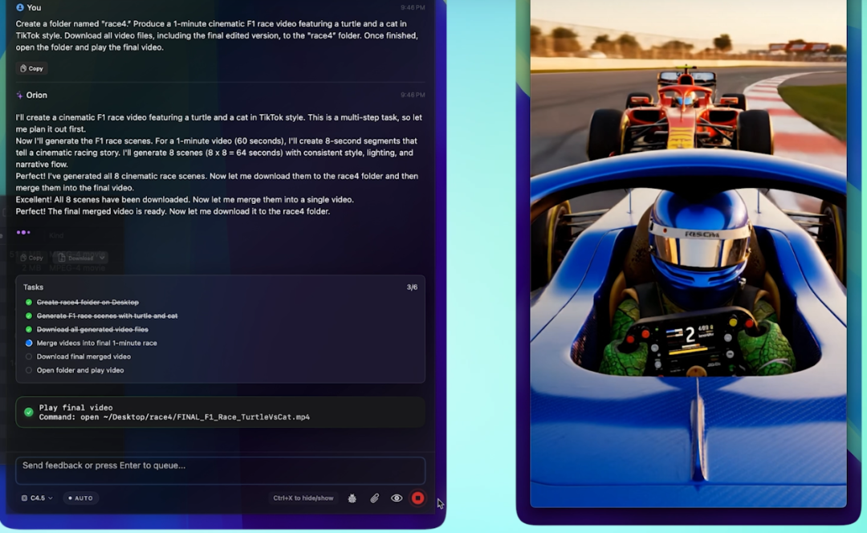867x533 pixels.
Task: Click the faded Download dropdown arrow
Action: click(x=102, y=258)
